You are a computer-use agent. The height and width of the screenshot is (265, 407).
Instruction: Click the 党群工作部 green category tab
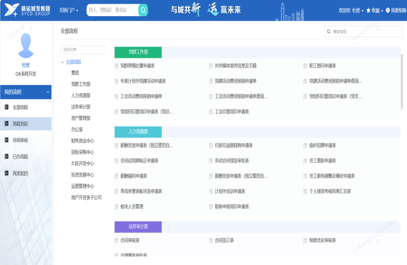138,52
